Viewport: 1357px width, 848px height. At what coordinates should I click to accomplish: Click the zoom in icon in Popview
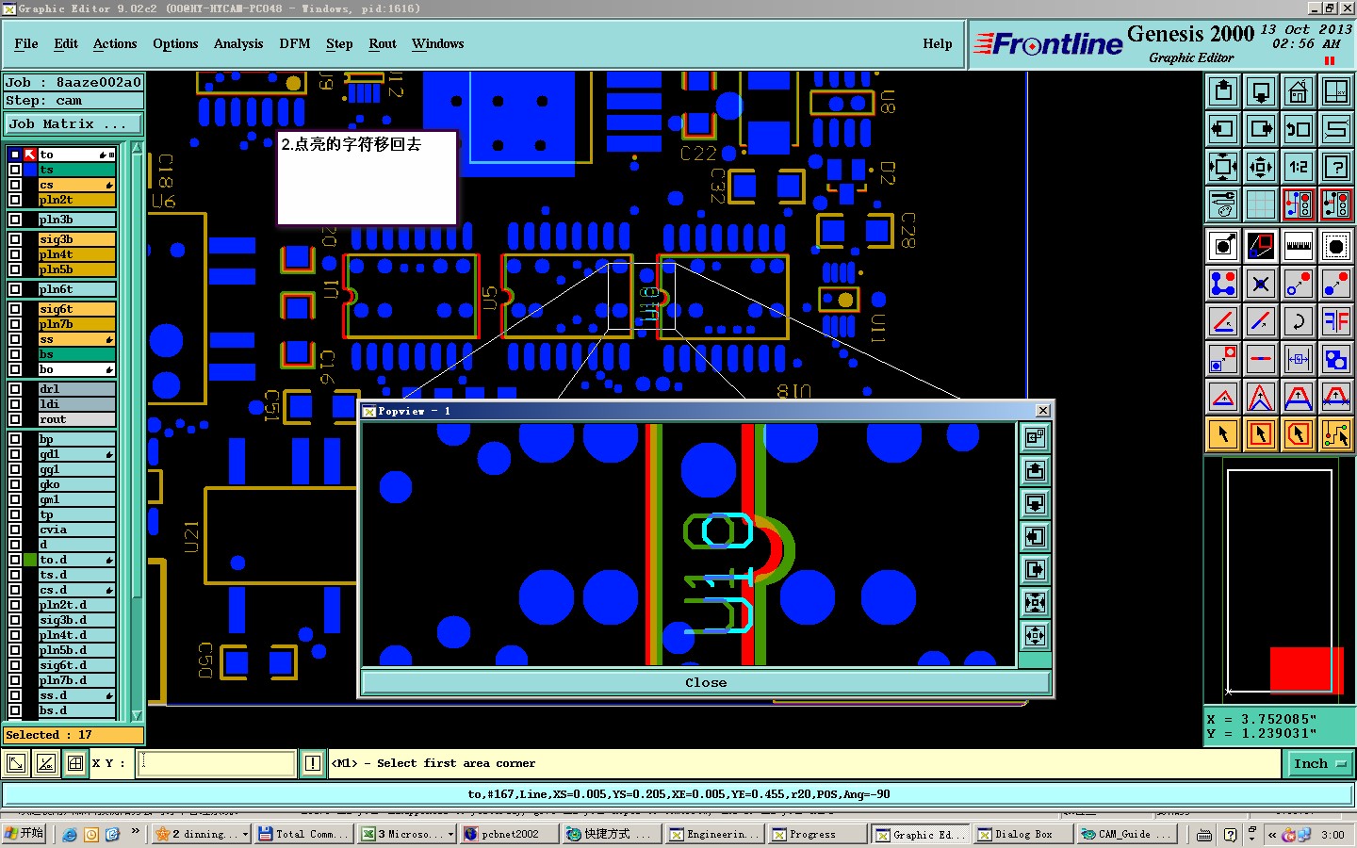pyautogui.click(x=1035, y=602)
